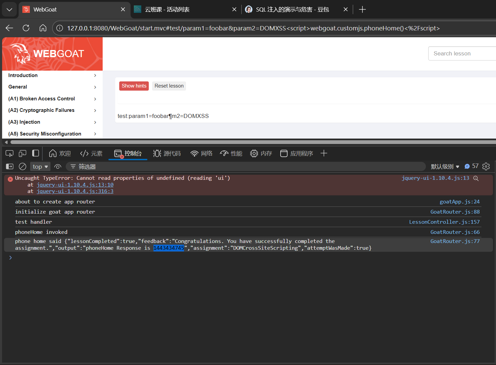Go back to the previous page

coord(9,28)
